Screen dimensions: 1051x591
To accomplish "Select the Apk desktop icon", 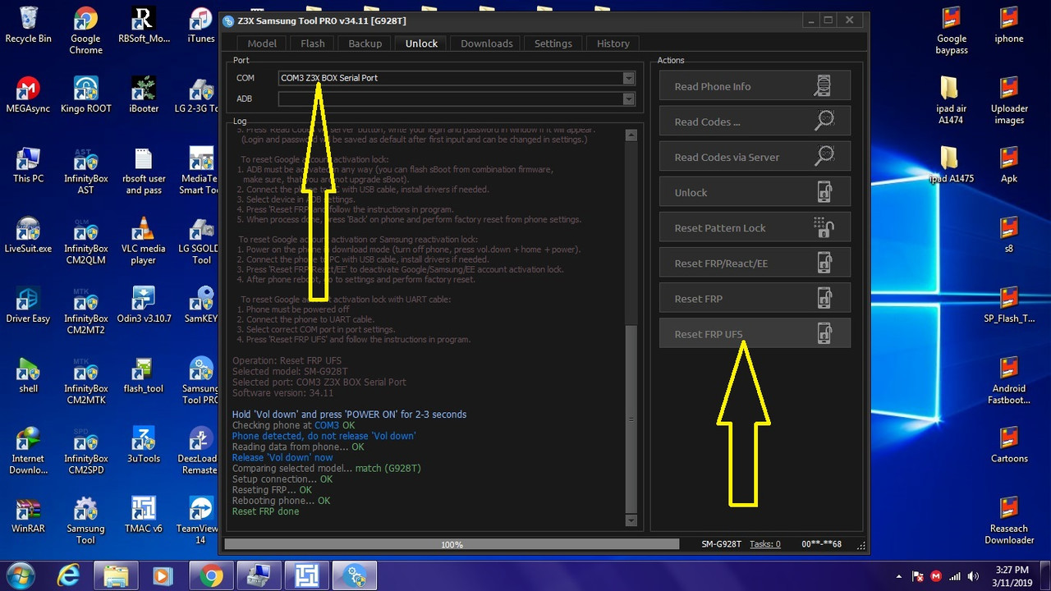I will 1009,165.
